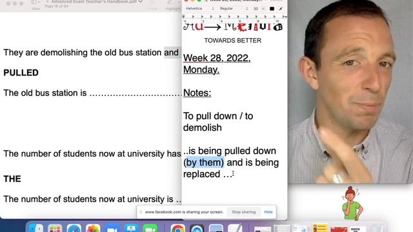Click the 'Notes:' underlined heading

[x=197, y=93]
